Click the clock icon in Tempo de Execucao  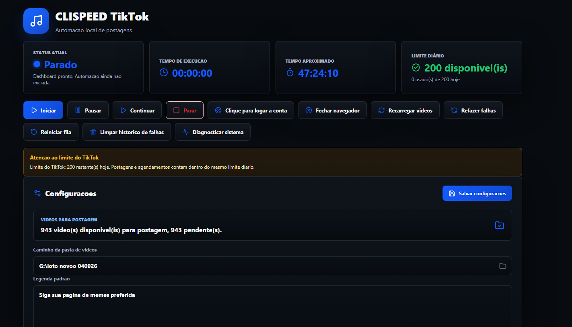point(164,72)
